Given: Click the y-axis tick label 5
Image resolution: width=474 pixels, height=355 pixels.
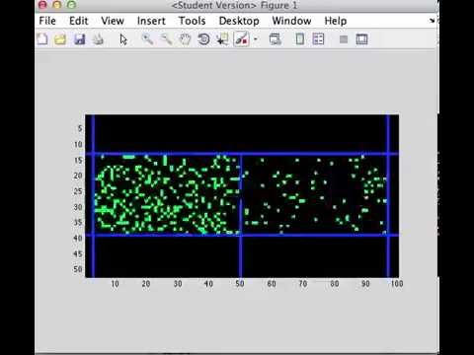Looking at the screenshot, I should click(x=80, y=128).
